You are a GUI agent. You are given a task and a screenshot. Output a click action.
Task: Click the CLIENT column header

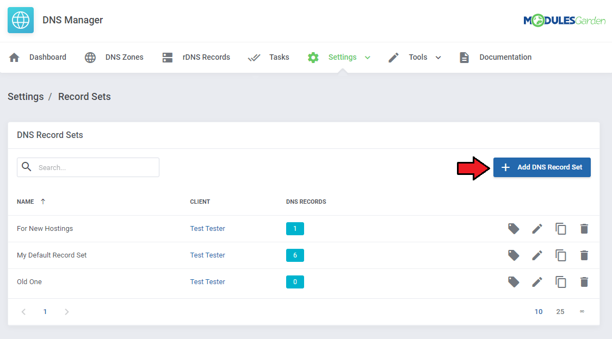point(200,202)
